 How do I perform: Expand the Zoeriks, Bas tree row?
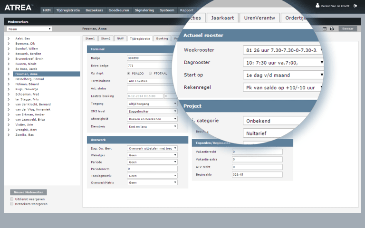[x=9, y=135]
